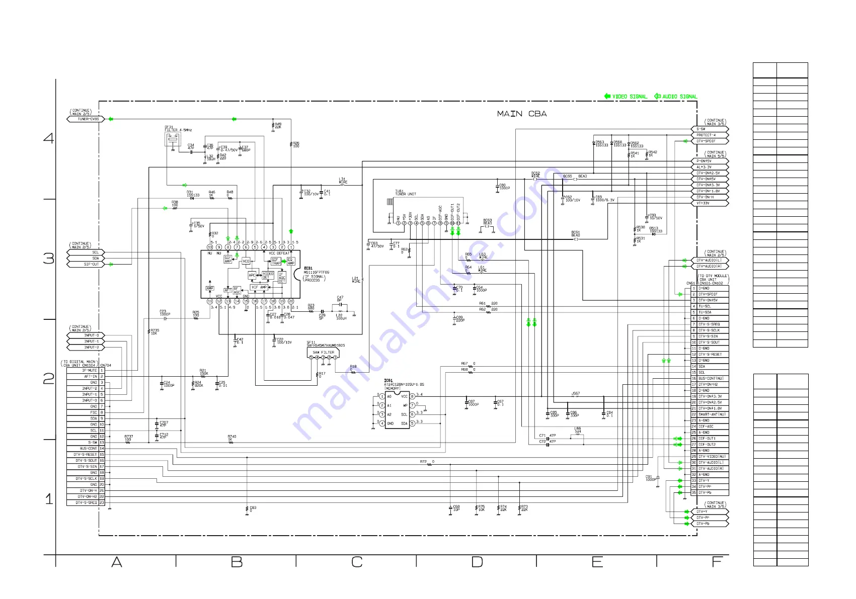Select resistor R24 820K

[x=198, y=384]
